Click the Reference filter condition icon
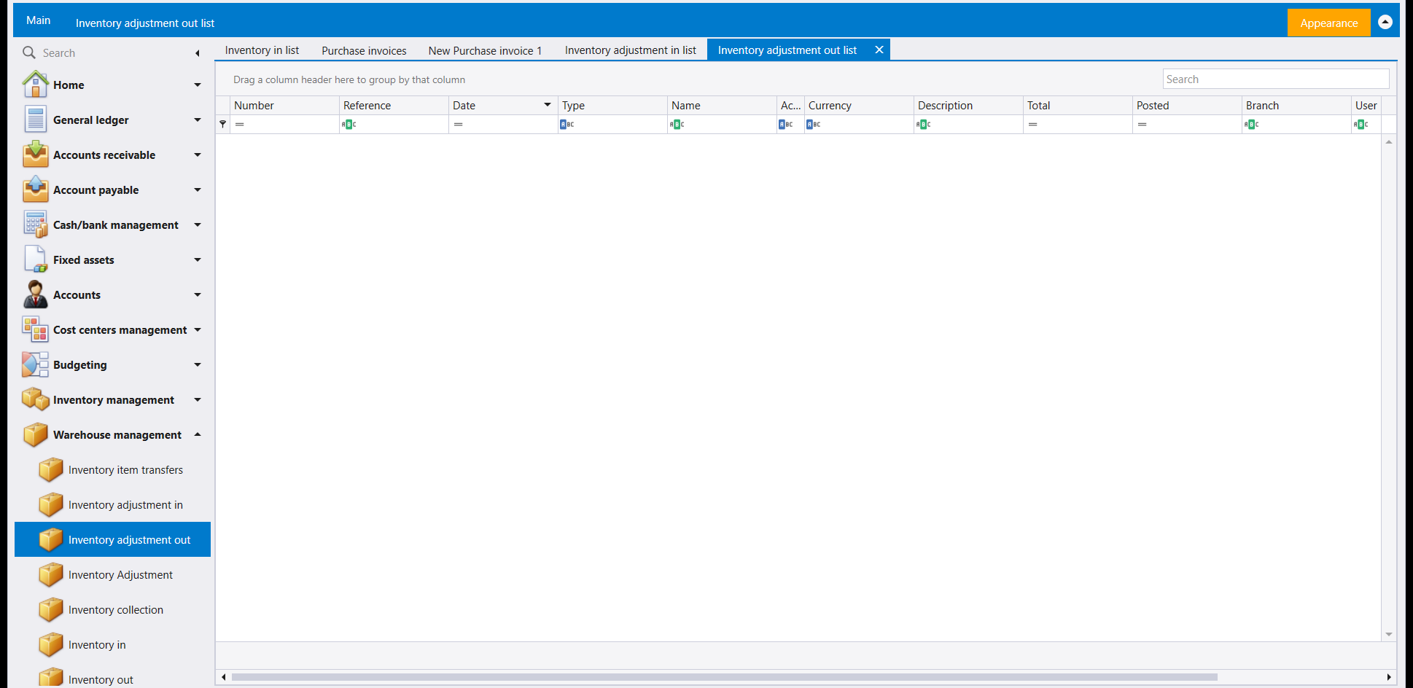The width and height of the screenshot is (1413, 688). pos(349,125)
